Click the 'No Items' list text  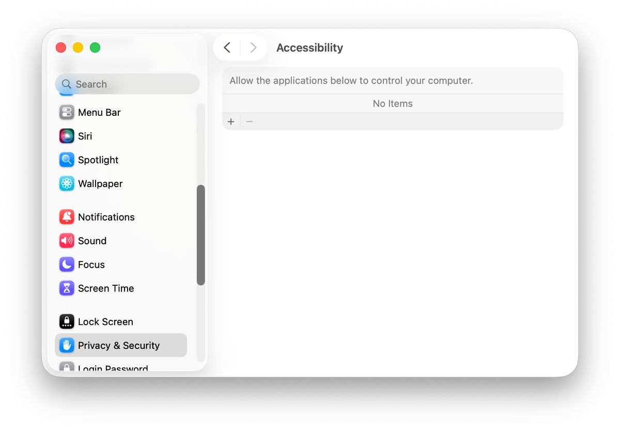coord(393,103)
